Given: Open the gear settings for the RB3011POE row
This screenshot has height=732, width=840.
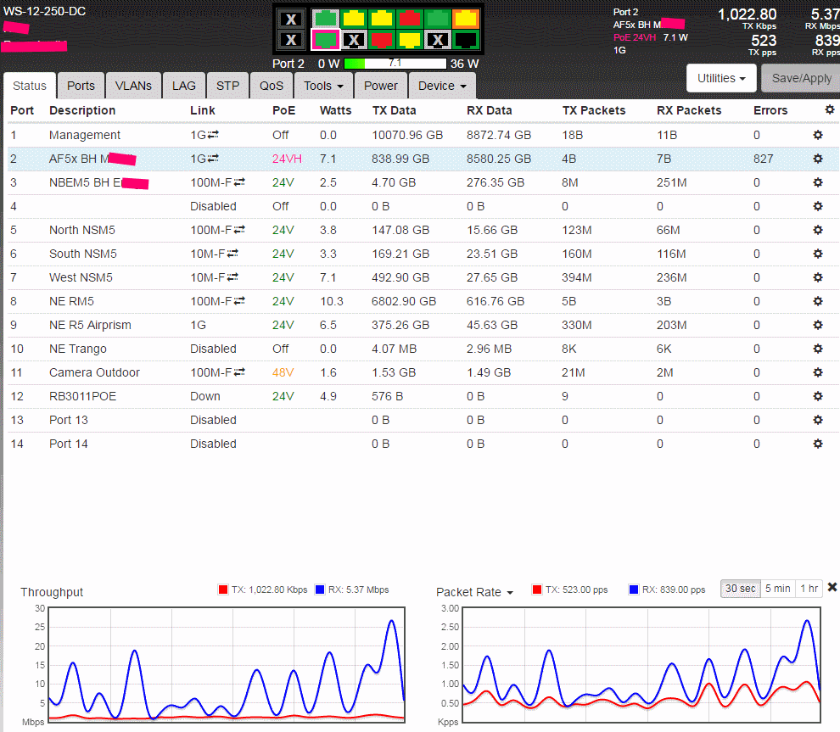Looking at the screenshot, I should 818,396.
